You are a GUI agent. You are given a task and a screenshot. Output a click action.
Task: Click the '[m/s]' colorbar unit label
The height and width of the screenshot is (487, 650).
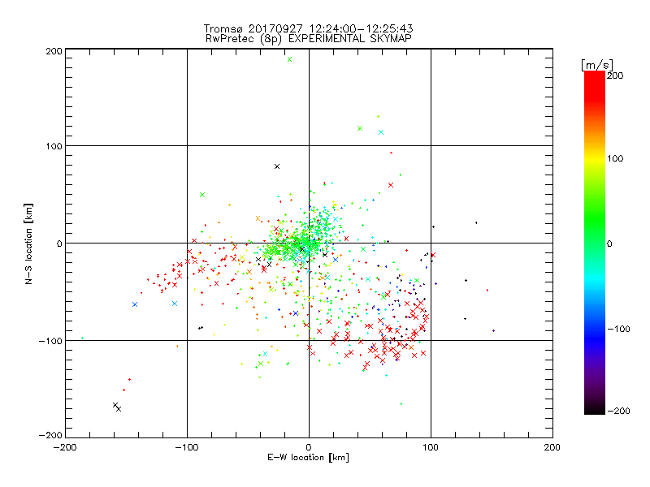click(597, 65)
